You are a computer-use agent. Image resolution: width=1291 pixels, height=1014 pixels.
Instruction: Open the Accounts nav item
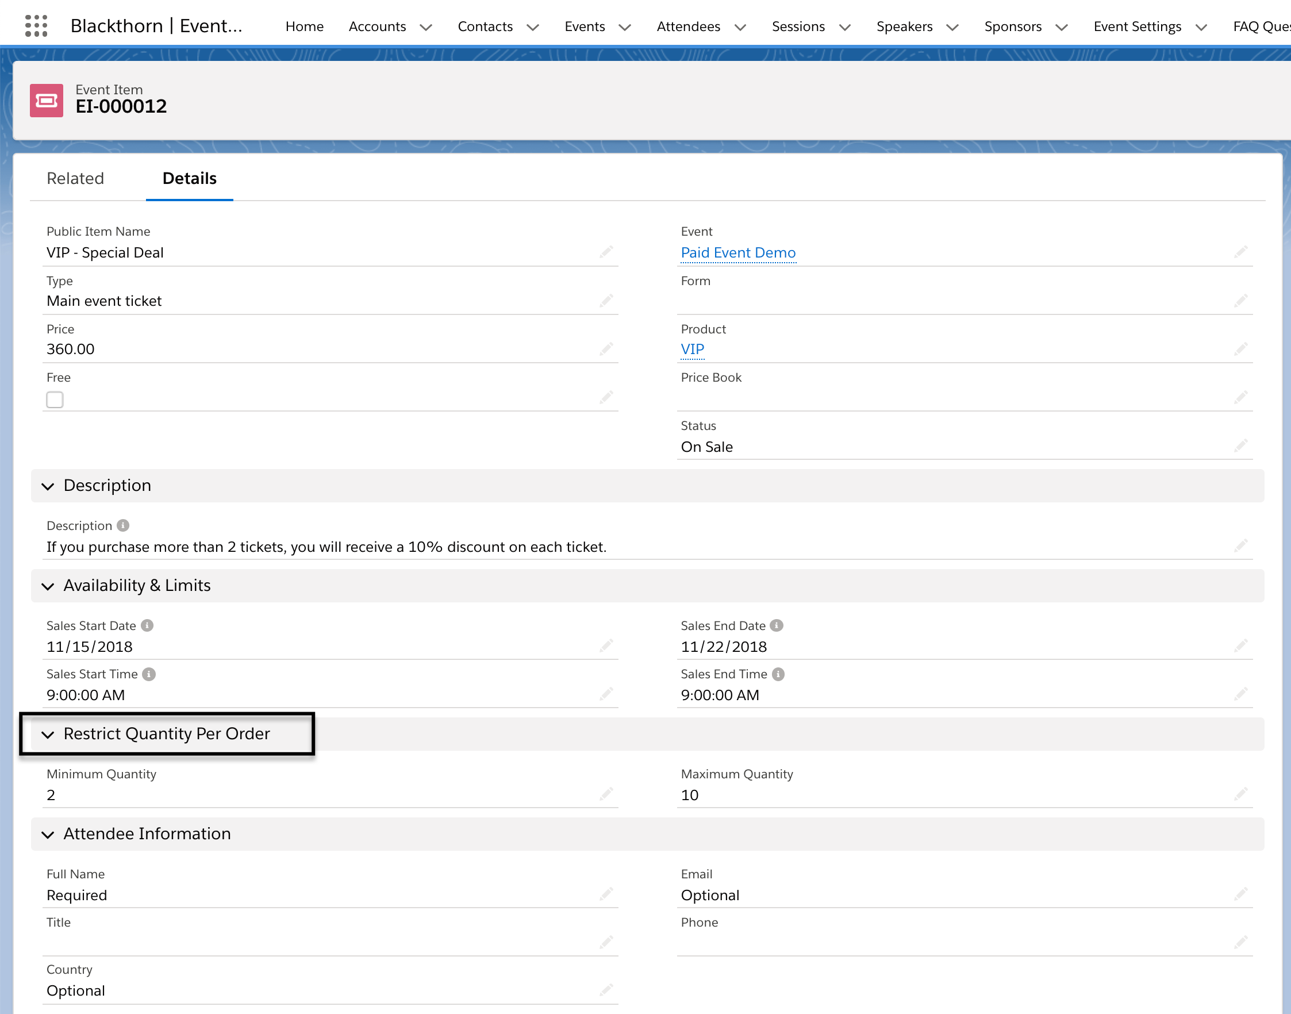pos(377,26)
